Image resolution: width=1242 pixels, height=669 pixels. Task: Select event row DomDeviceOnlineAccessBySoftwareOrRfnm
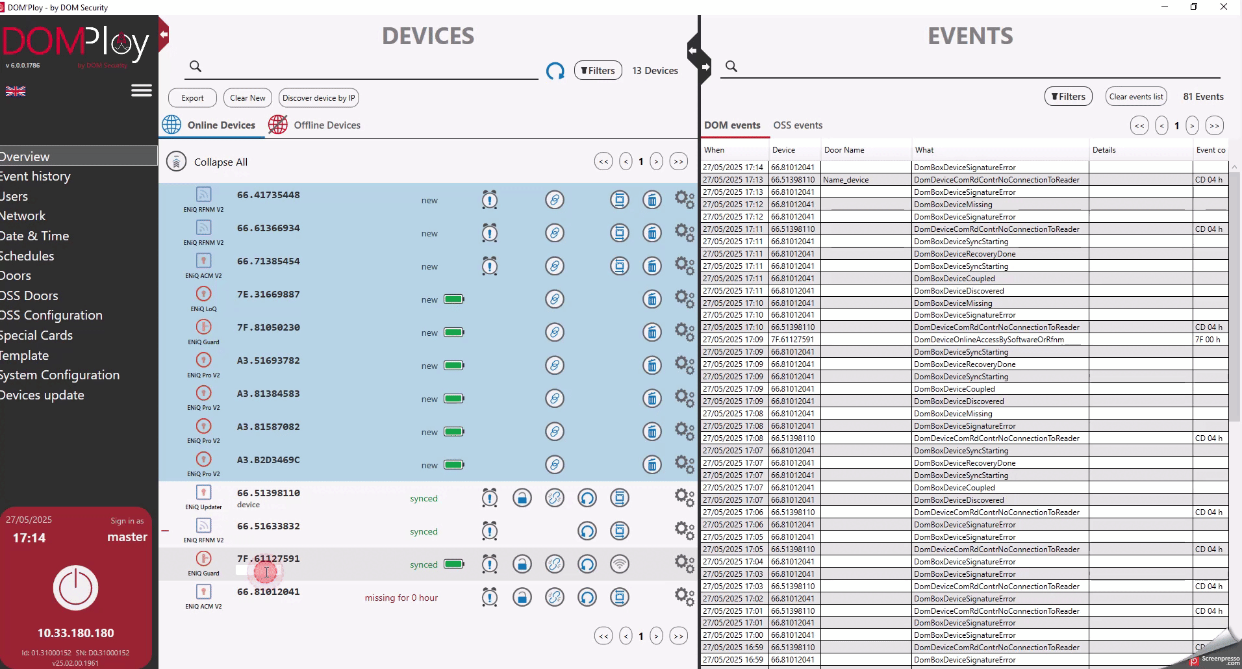click(965, 340)
